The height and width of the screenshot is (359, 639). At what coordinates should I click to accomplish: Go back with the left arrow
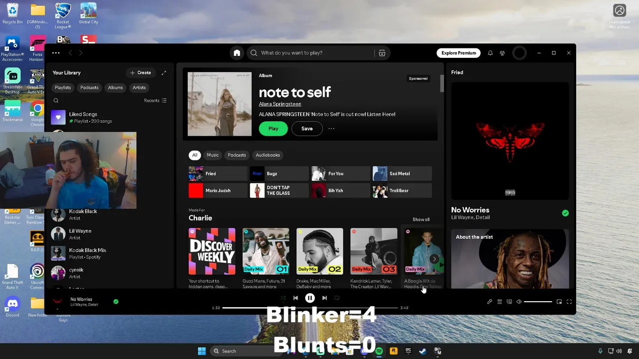click(x=70, y=53)
